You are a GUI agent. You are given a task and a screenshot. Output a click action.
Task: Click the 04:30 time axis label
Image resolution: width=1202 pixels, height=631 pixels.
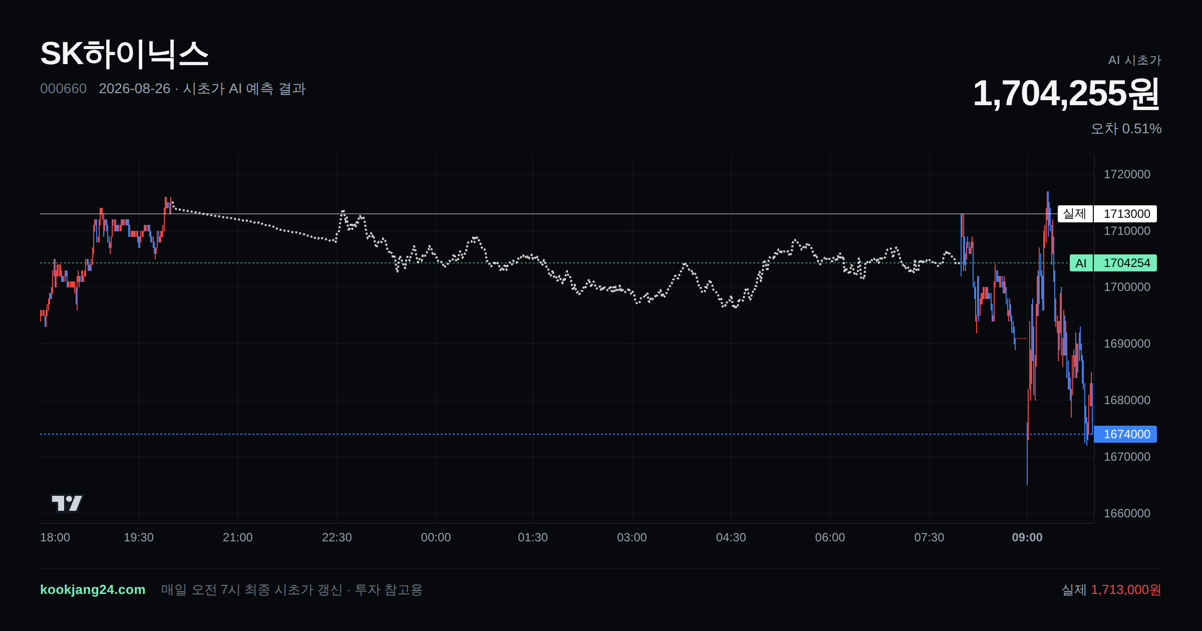coord(731,537)
